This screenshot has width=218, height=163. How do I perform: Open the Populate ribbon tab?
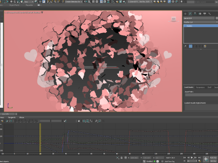29,5
